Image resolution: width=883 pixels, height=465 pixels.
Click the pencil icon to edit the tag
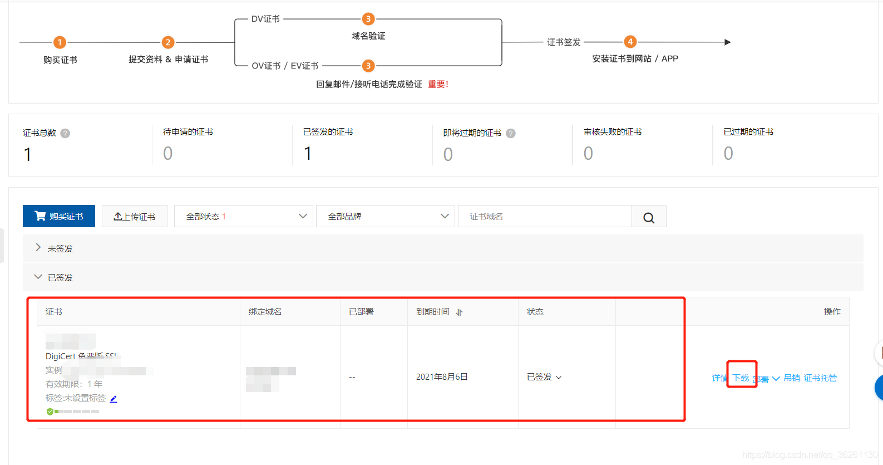coord(114,398)
